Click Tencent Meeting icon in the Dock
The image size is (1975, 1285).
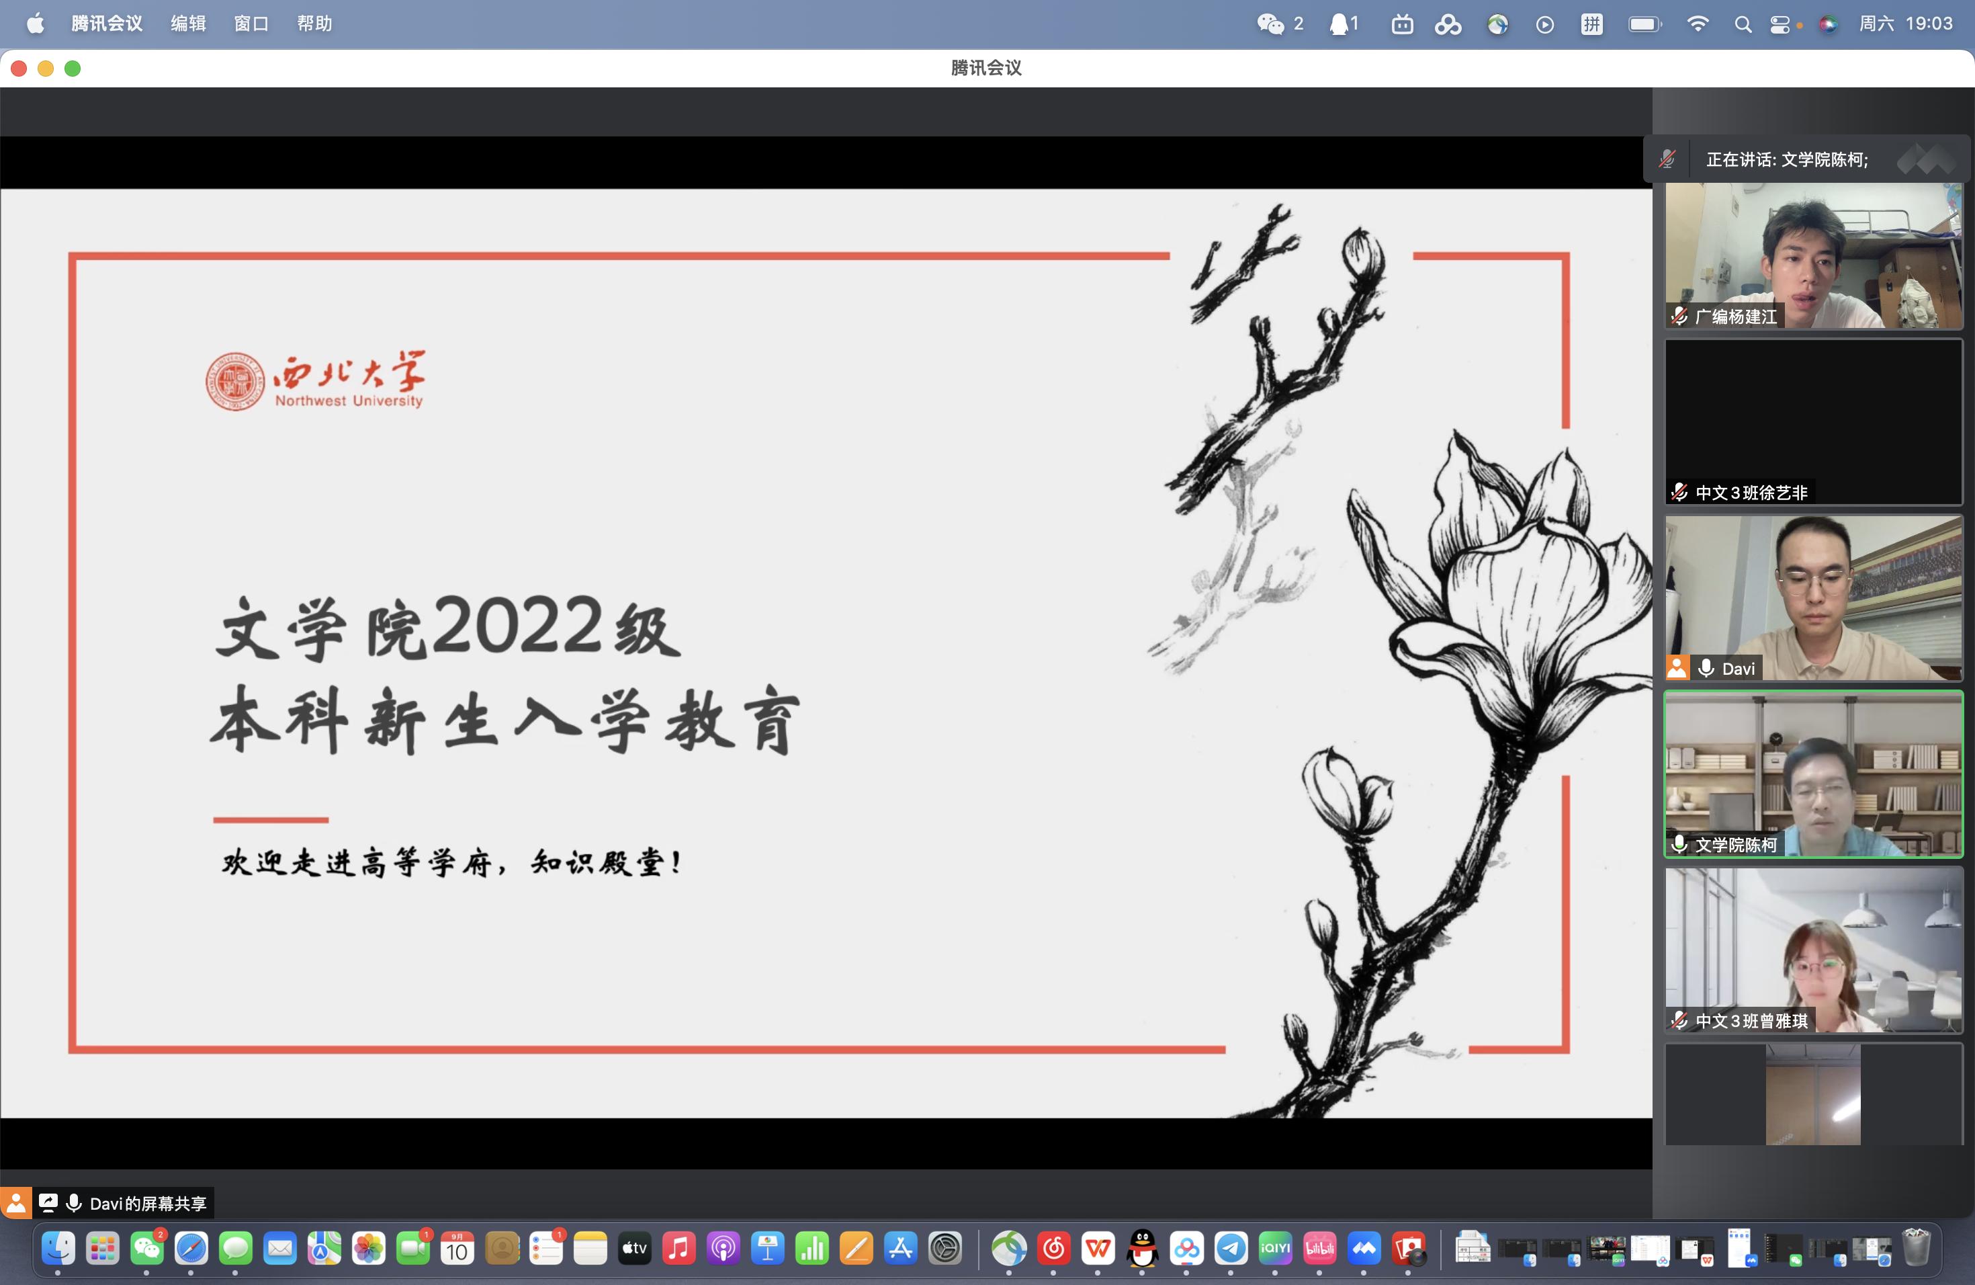pos(1364,1247)
